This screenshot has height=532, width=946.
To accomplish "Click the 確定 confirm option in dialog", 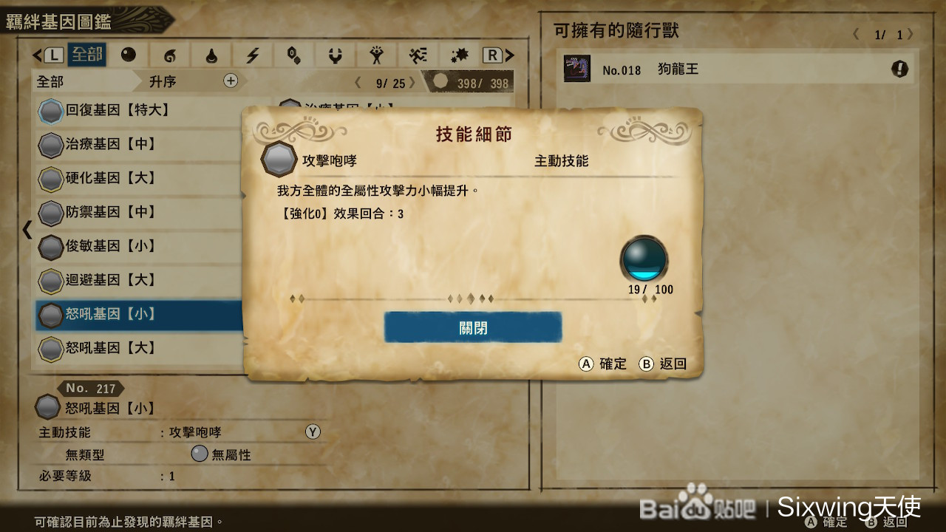I will pos(602,364).
